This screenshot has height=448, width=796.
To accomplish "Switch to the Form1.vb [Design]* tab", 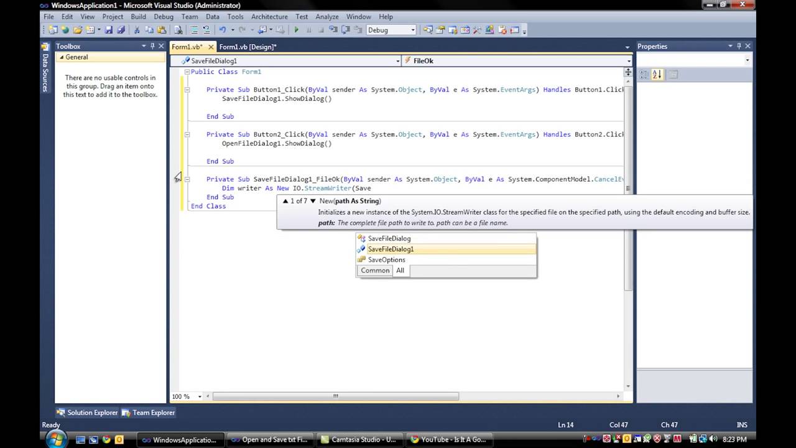I will pos(248,47).
